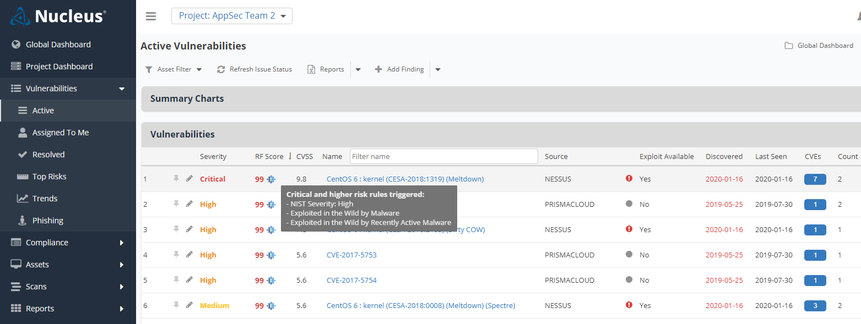Viewport: 861px width, 324px height.
Task: Open the Project: AppSec Team 2 dropdown
Action: pos(232,16)
